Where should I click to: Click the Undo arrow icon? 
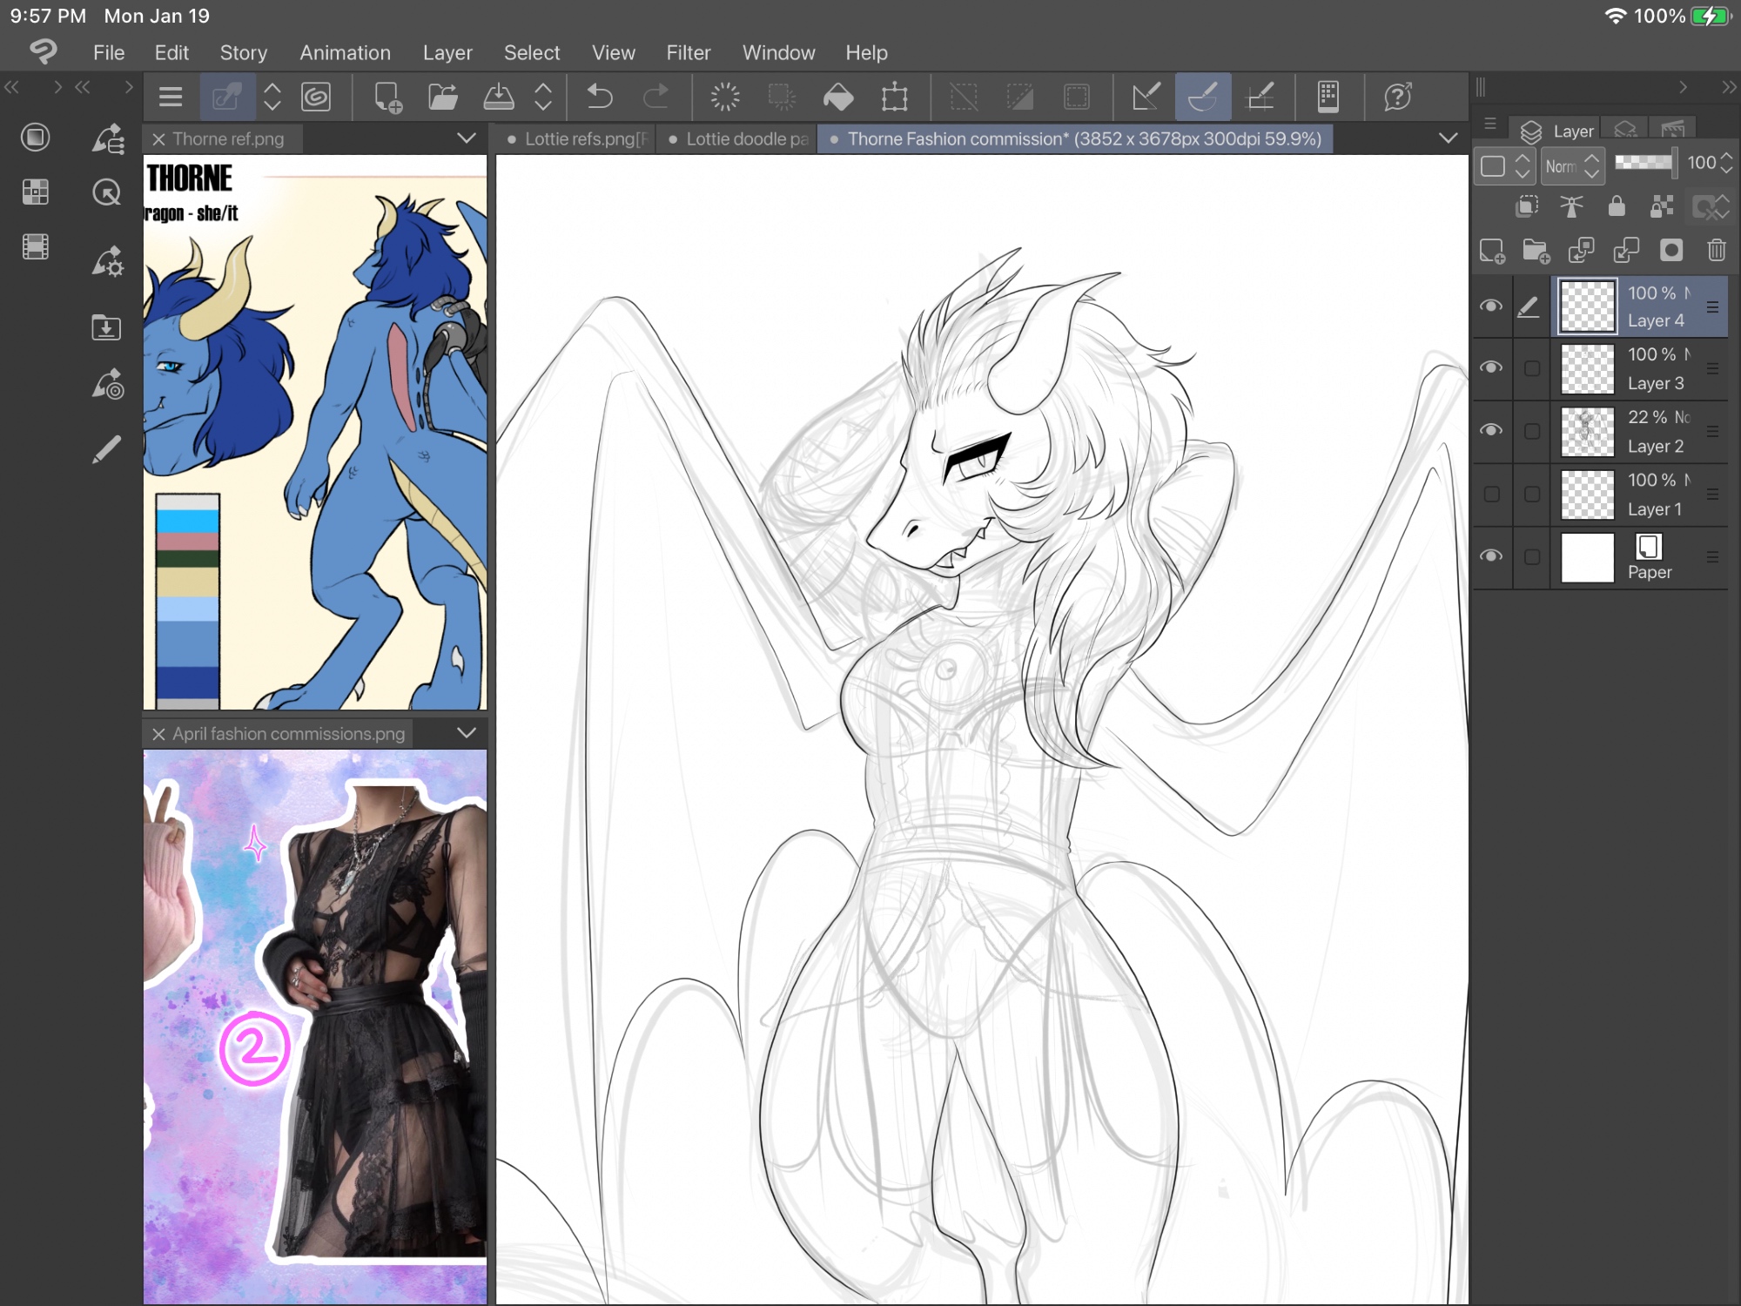click(x=599, y=97)
